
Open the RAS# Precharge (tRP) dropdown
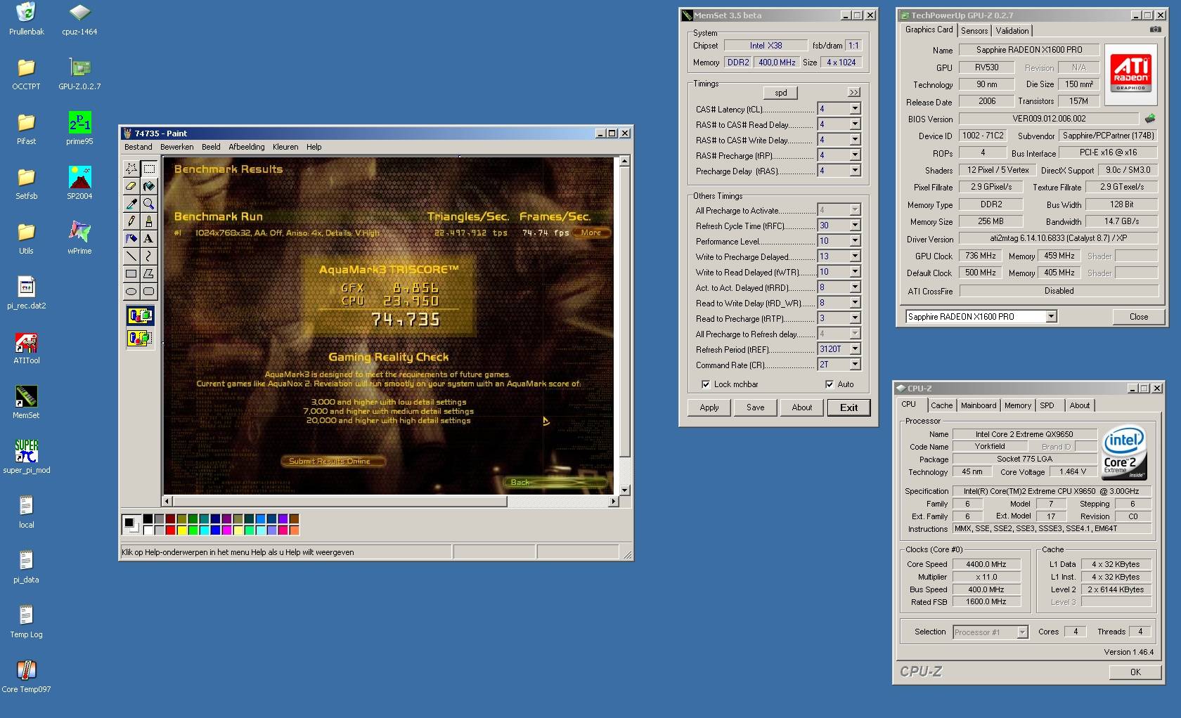coord(855,155)
